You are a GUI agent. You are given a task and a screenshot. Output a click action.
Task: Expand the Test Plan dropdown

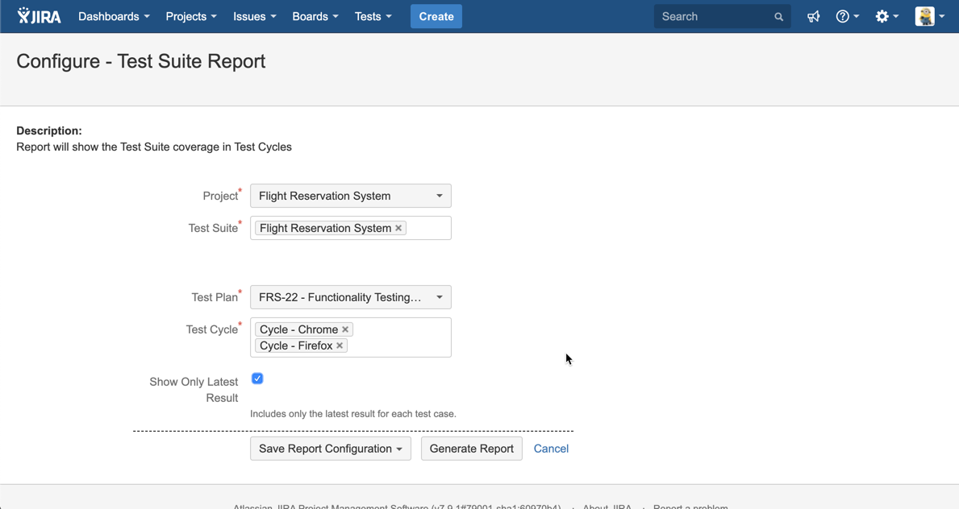(x=351, y=297)
